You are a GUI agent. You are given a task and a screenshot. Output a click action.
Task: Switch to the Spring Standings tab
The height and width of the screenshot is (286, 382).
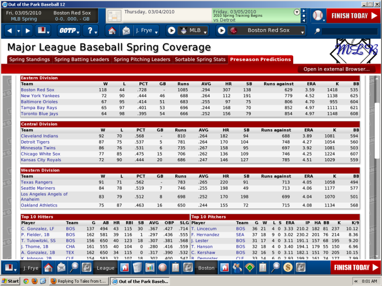coord(30,60)
